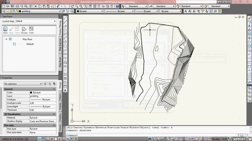Click the Select Objects icon in Properties

(50, 84)
